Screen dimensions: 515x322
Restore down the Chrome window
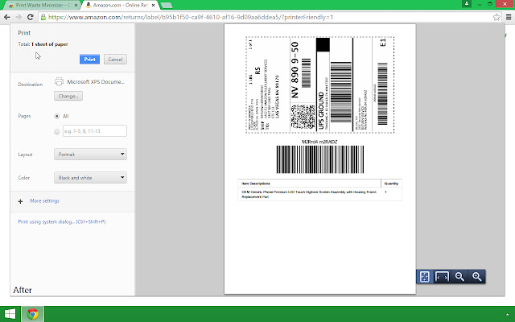pyautogui.click(x=490, y=4)
